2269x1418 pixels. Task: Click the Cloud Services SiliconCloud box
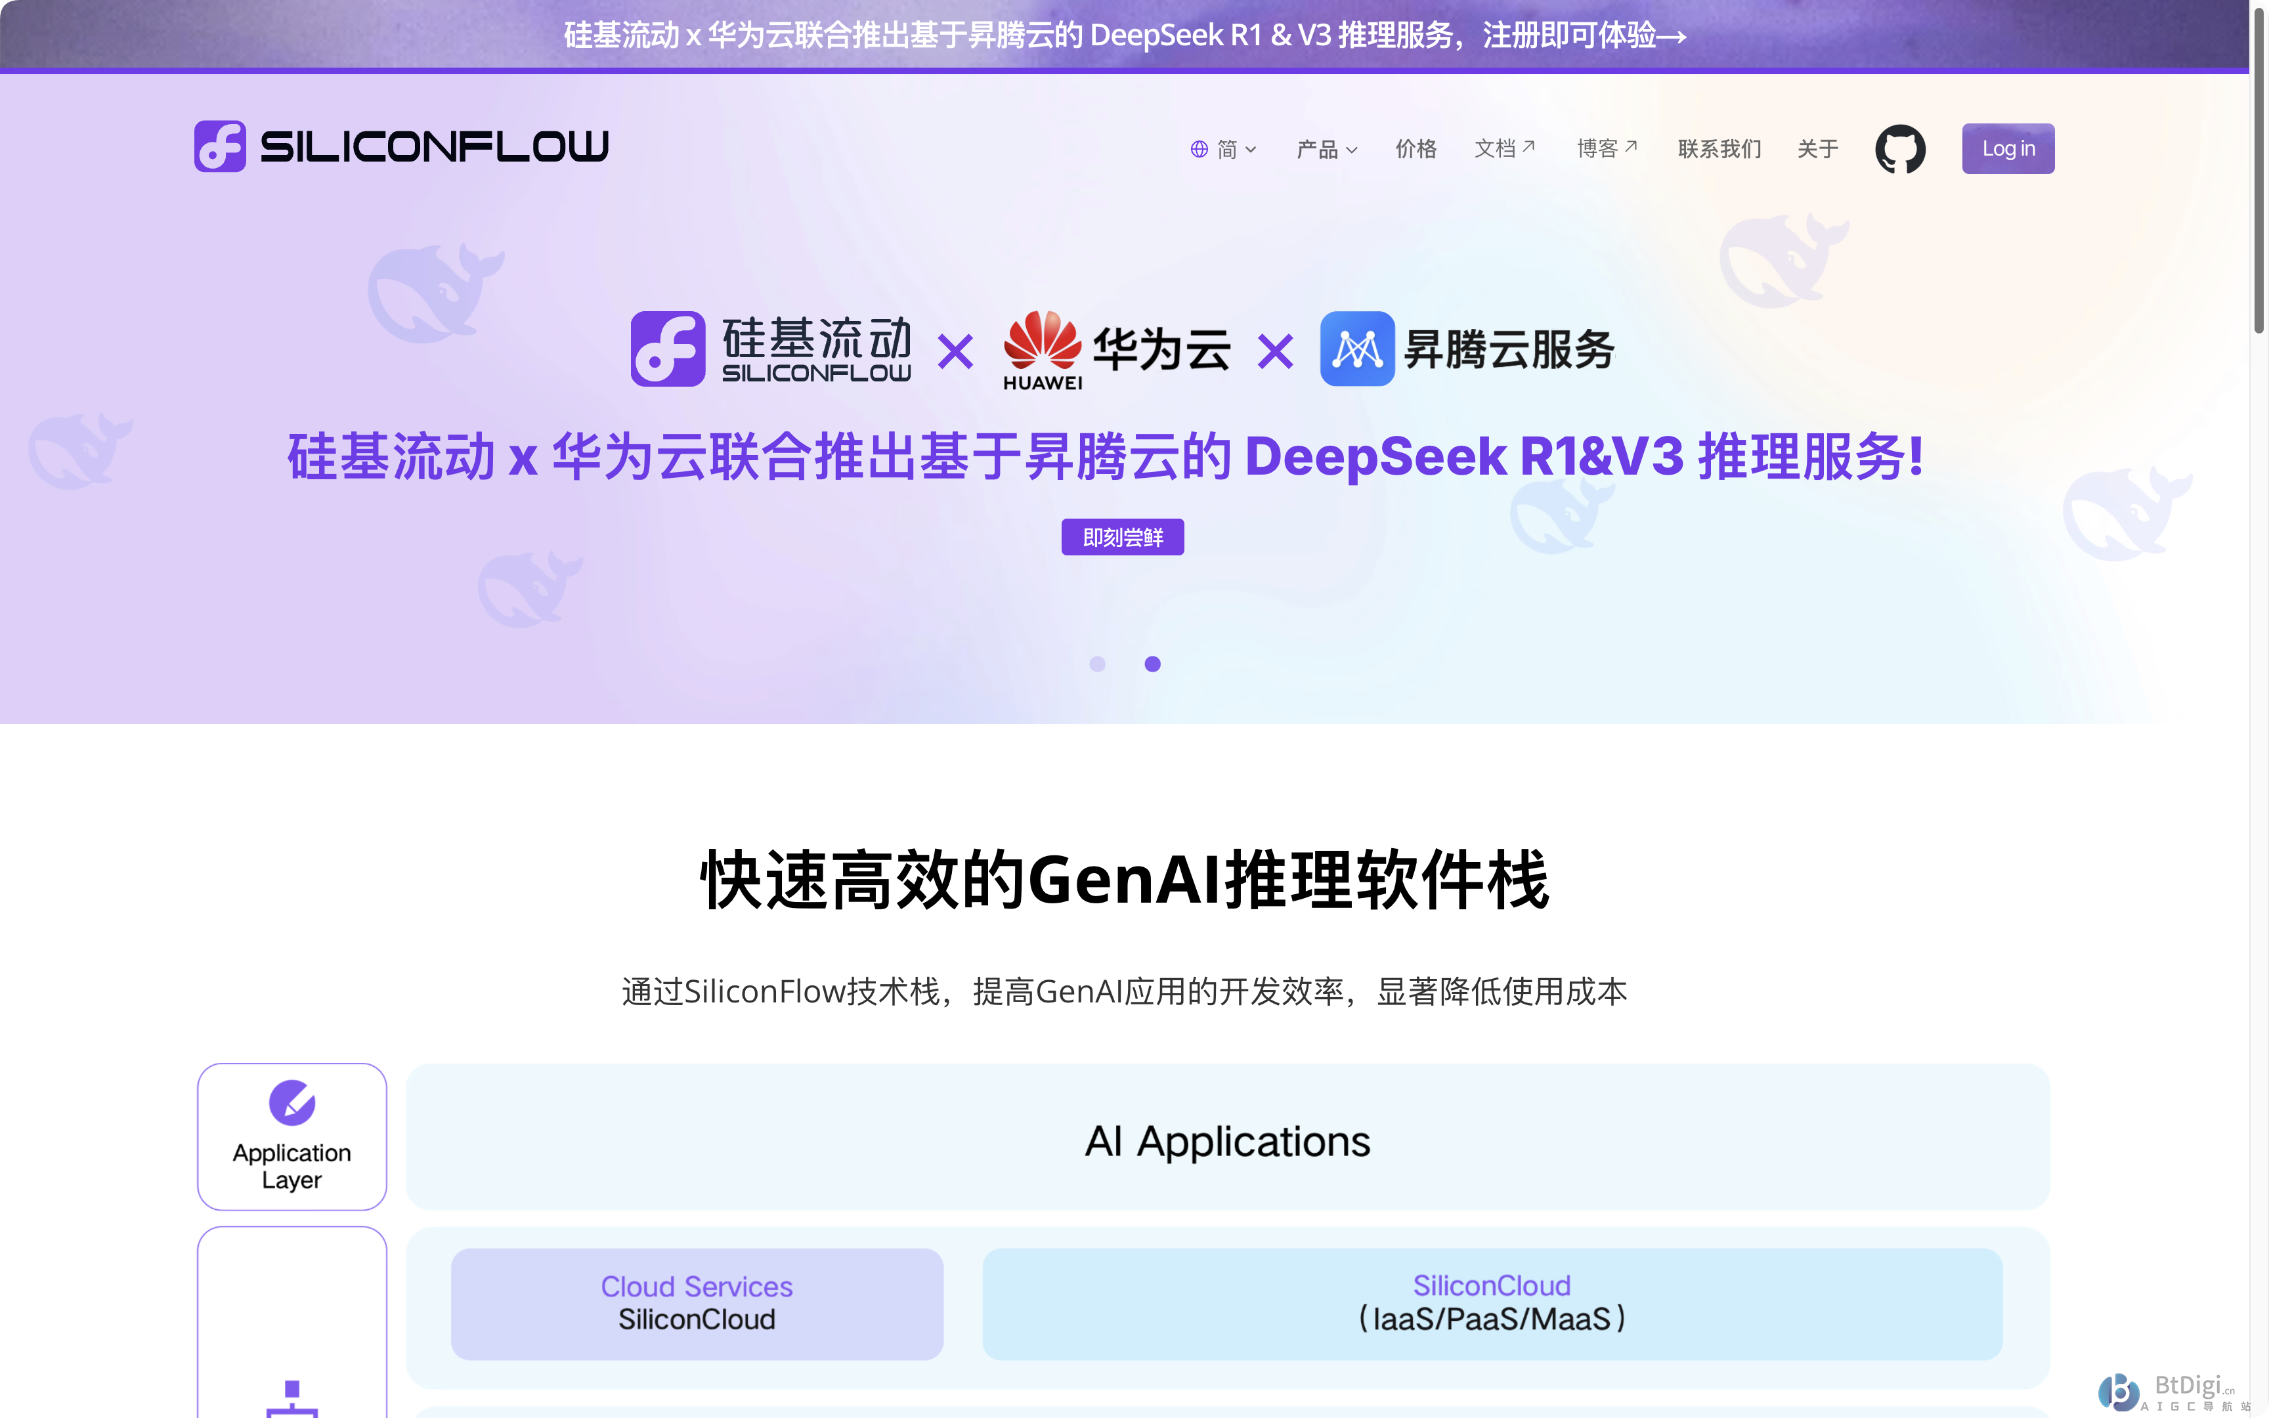point(697,1304)
